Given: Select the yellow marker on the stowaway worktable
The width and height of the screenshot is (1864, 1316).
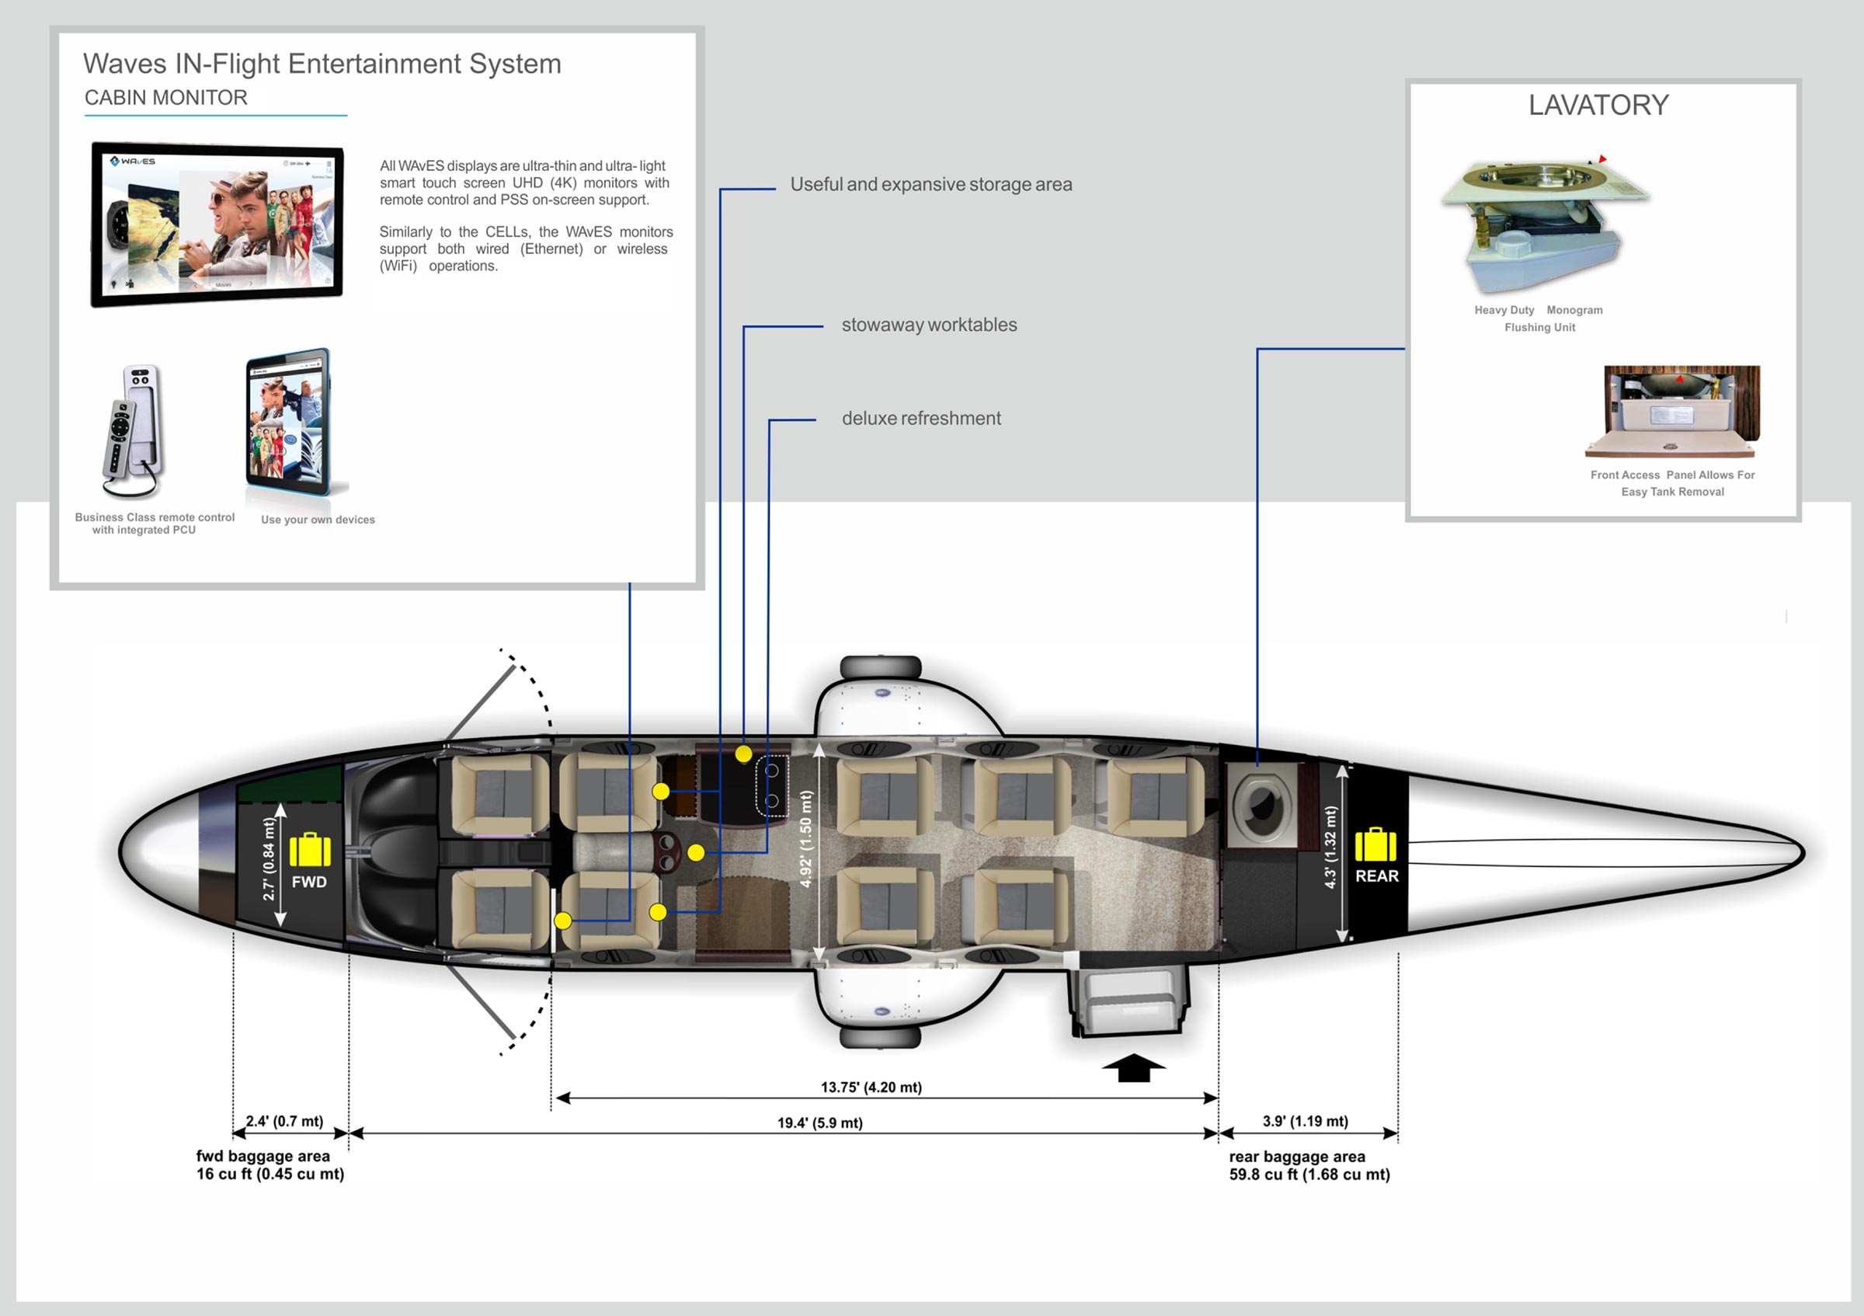Looking at the screenshot, I should (742, 754).
